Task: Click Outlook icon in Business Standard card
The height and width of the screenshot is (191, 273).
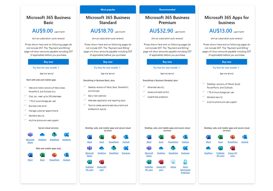Action: 126,137
